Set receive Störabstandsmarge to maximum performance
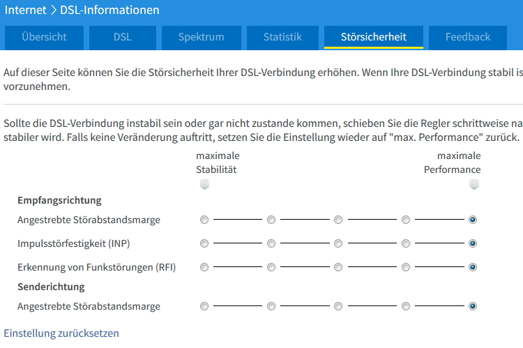Viewport: 523px width, 348px height. click(473, 220)
